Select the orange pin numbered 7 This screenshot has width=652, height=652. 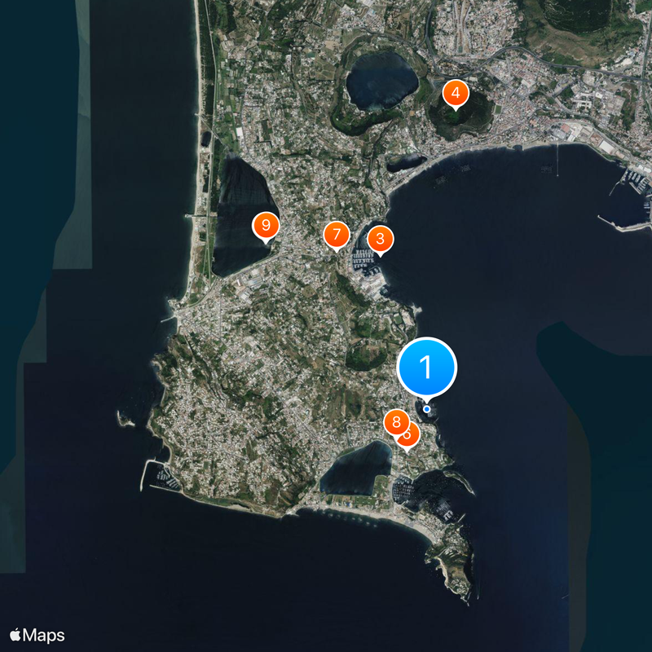coord(337,235)
